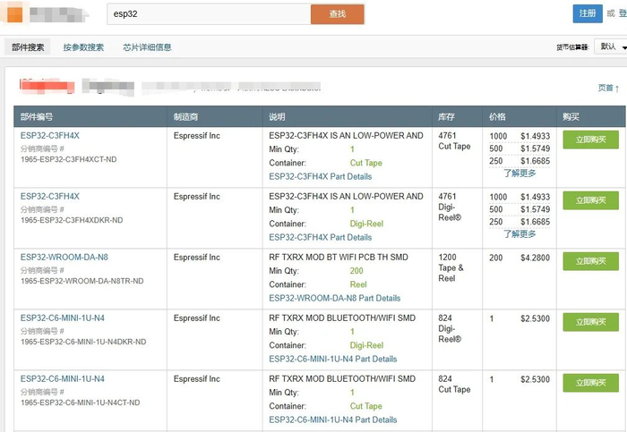Viewport: 627px width, 432px height.
Task: Click 立即购买 for C6-MINI-1U-N4 Digi-Reel row
Action: (590, 322)
